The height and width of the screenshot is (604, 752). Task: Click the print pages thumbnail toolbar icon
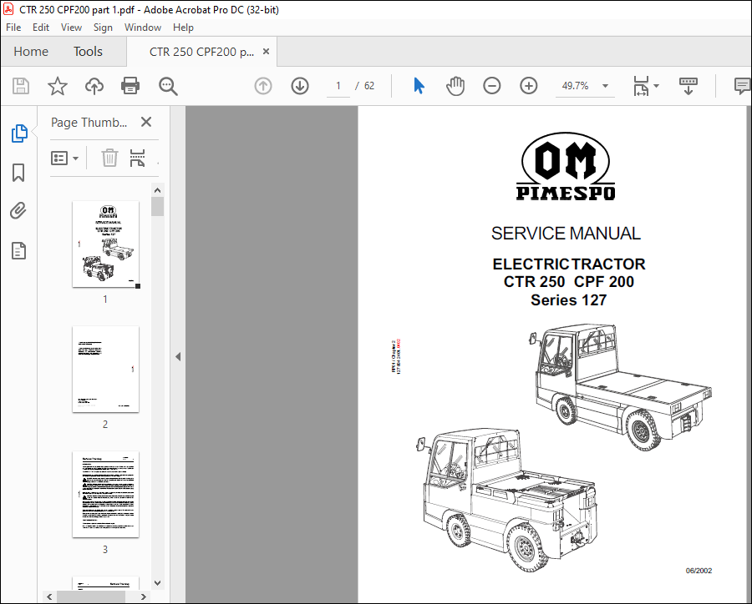tap(138, 158)
